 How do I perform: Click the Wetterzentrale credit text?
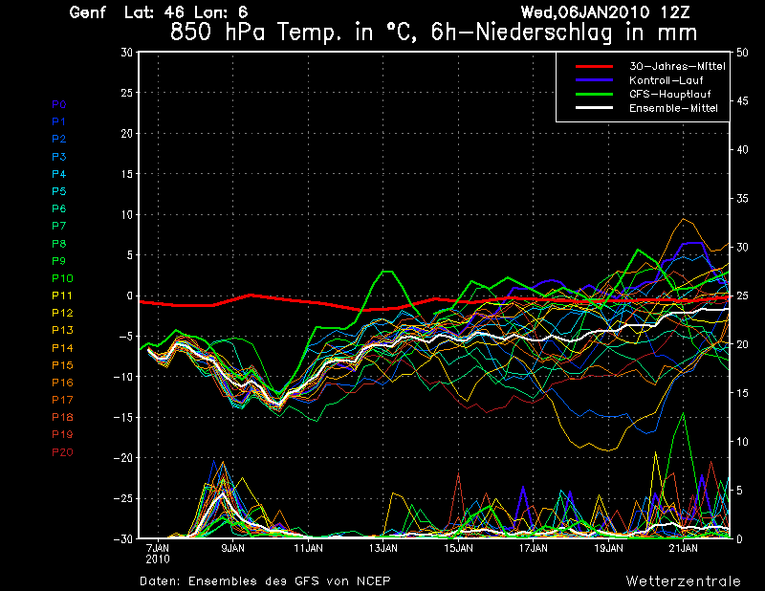[x=684, y=581]
